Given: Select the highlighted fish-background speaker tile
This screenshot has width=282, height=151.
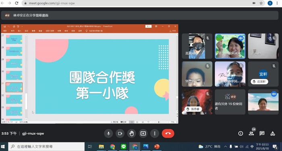Looking at the screenshot, I should click(230, 46).
